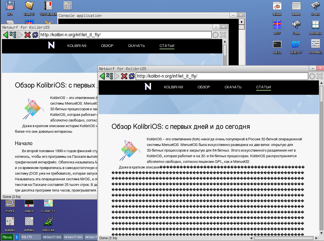Launch the SHELL terminal from the desktop

(277, 44)
